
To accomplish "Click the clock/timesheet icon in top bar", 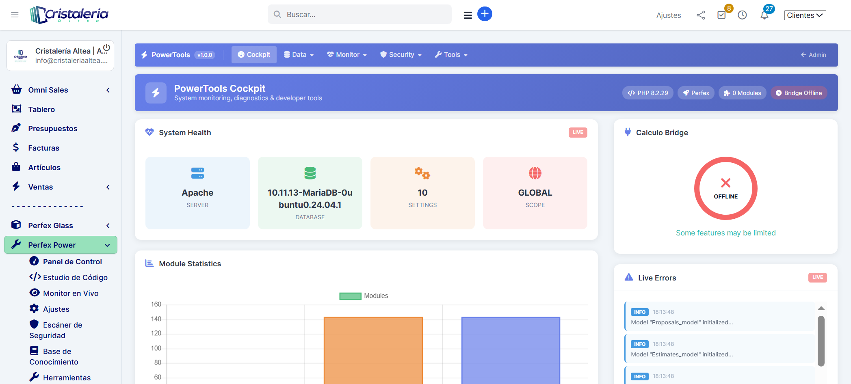I will point(743,15).
